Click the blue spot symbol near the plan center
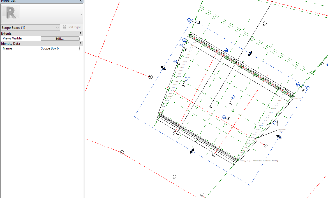Viewport: 328px width, 198px height. 233,97
